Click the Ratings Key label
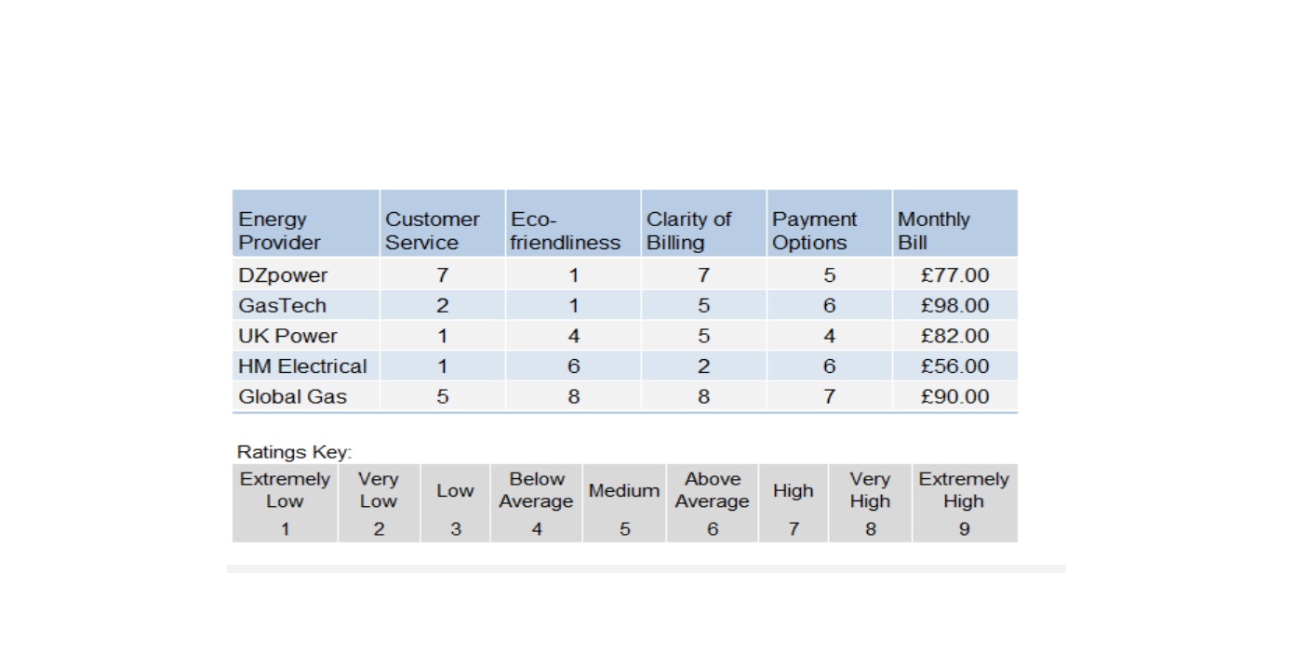The width and height of the screenshot is (1294, 666). click(294, 452)
